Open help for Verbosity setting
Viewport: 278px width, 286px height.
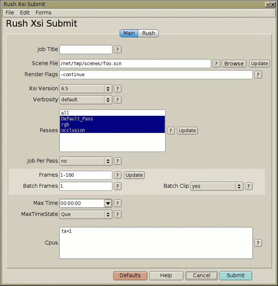117,100
